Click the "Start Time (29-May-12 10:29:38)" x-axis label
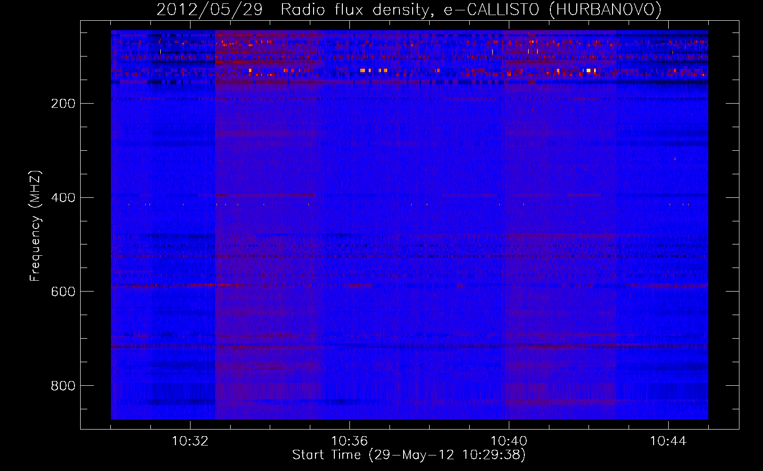 (409, 455)
